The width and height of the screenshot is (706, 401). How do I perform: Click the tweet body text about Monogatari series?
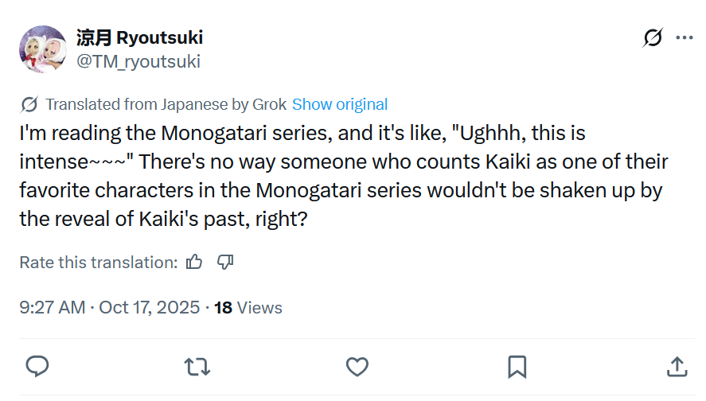click(344, 176)
